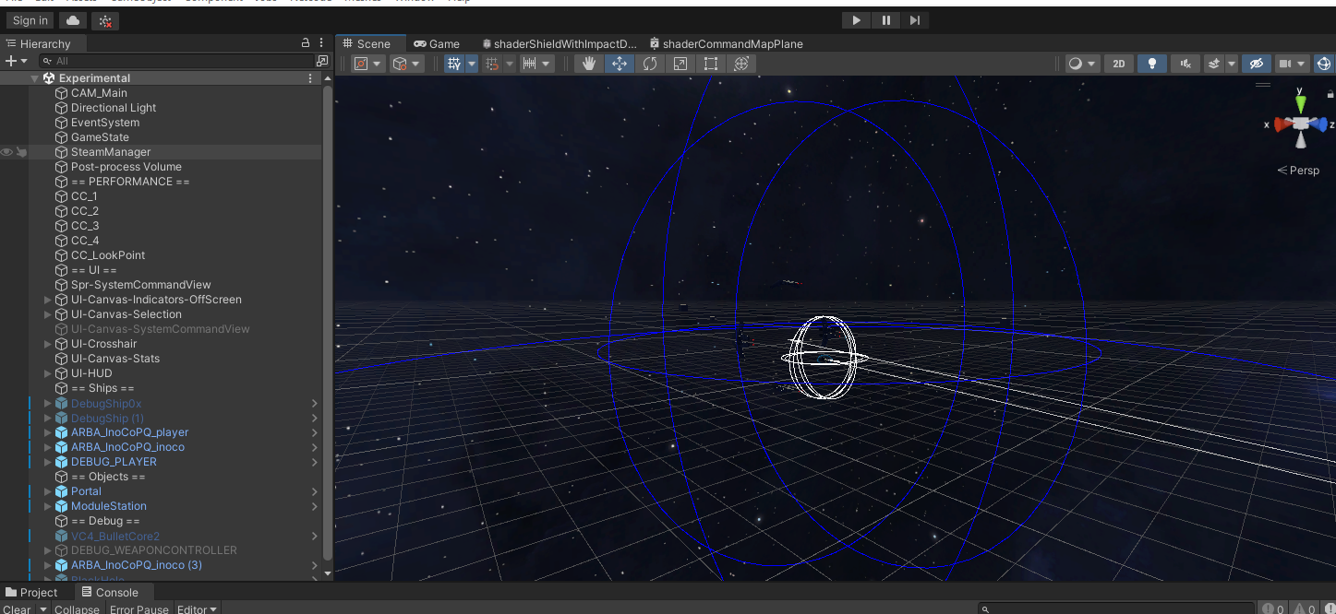
Task: Select the Rotate tool
Action: point(650,64)
